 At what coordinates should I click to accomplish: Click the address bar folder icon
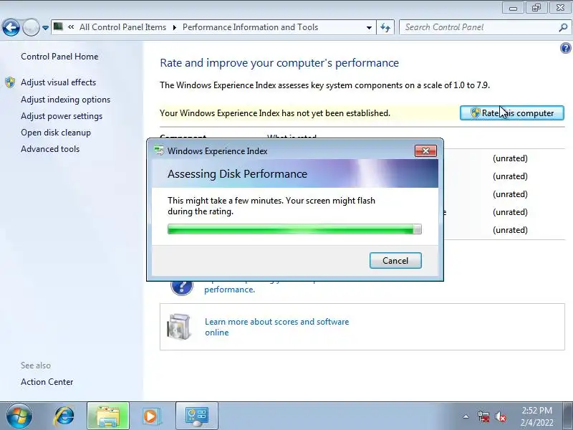point(58,27)
